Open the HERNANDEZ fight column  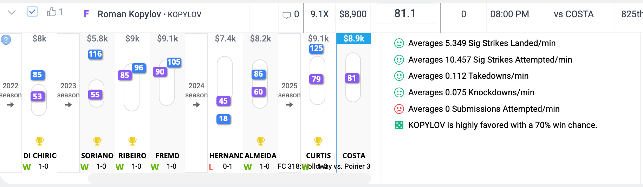click(226, 103)
